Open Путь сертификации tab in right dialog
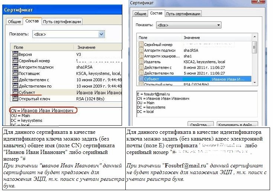 coord(183,14)
